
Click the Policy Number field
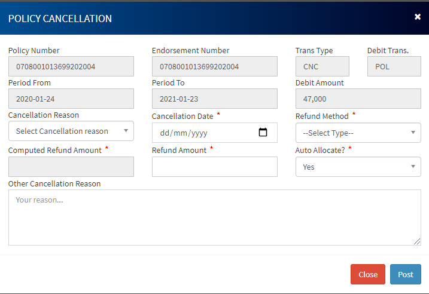(71, 66)
